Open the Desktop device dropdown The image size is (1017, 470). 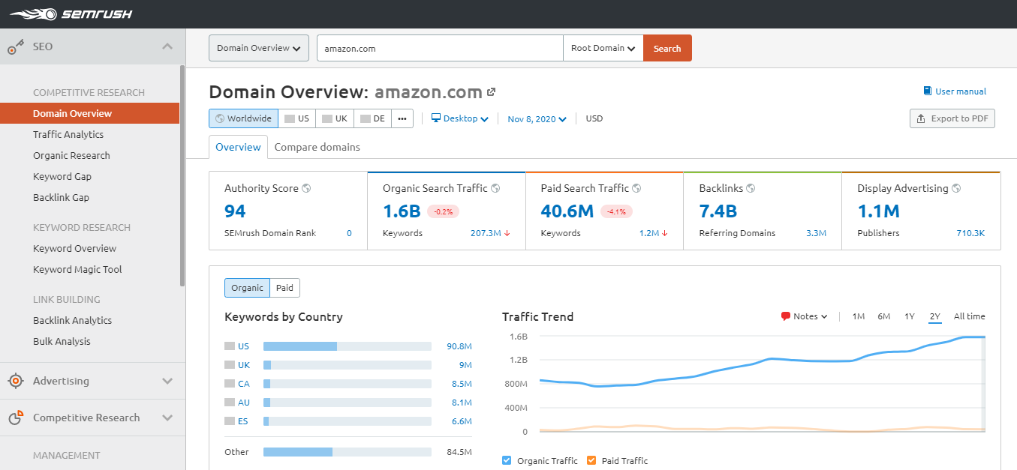coord(460,118)
